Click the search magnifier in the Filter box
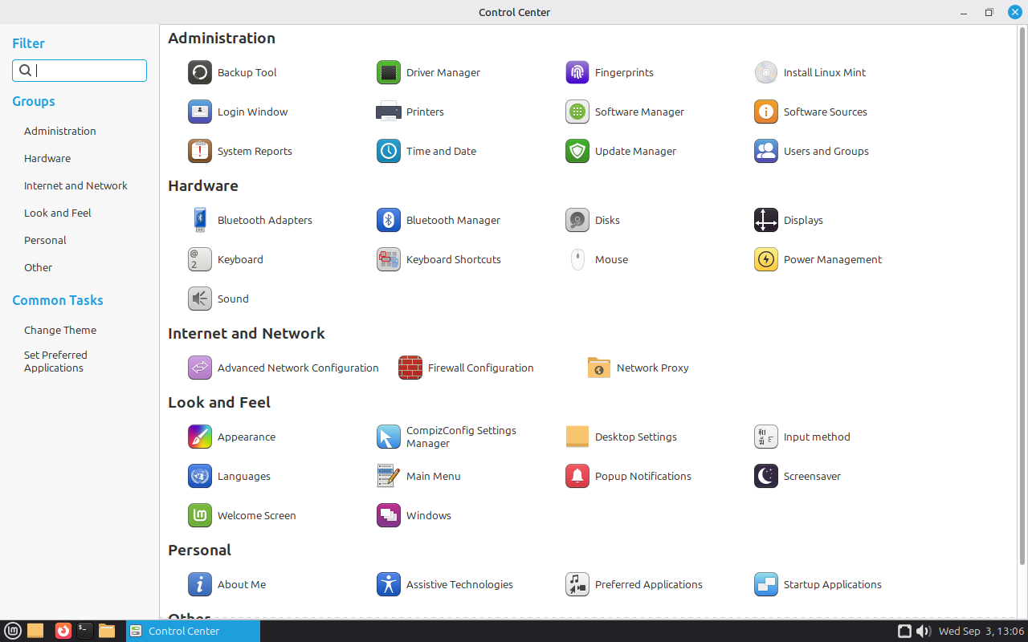Image resolution: width=1028 pixels, height=642 pixels. [25, 71]
